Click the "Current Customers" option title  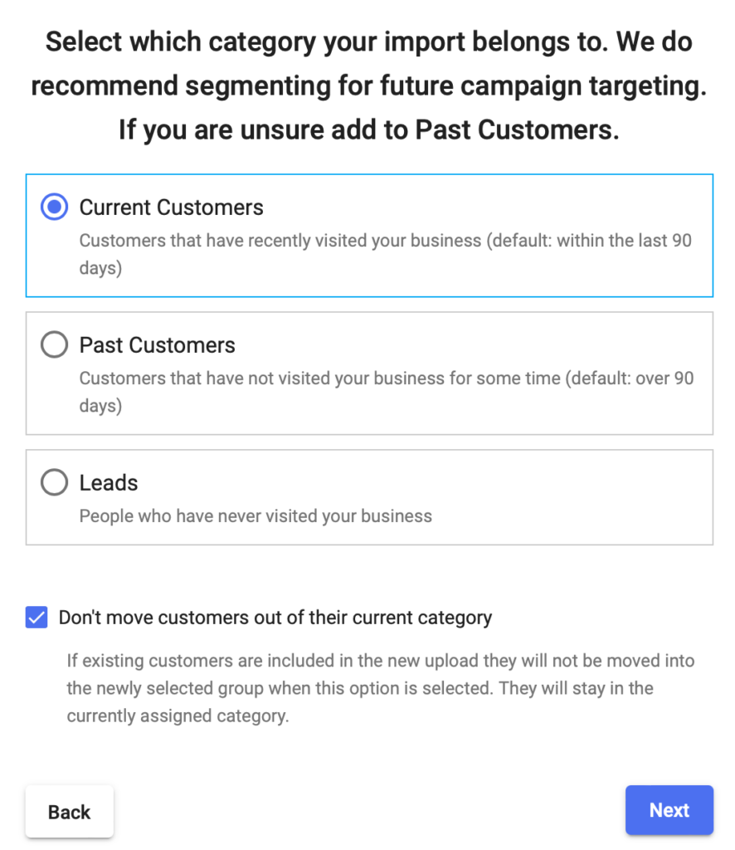[171, 208]
